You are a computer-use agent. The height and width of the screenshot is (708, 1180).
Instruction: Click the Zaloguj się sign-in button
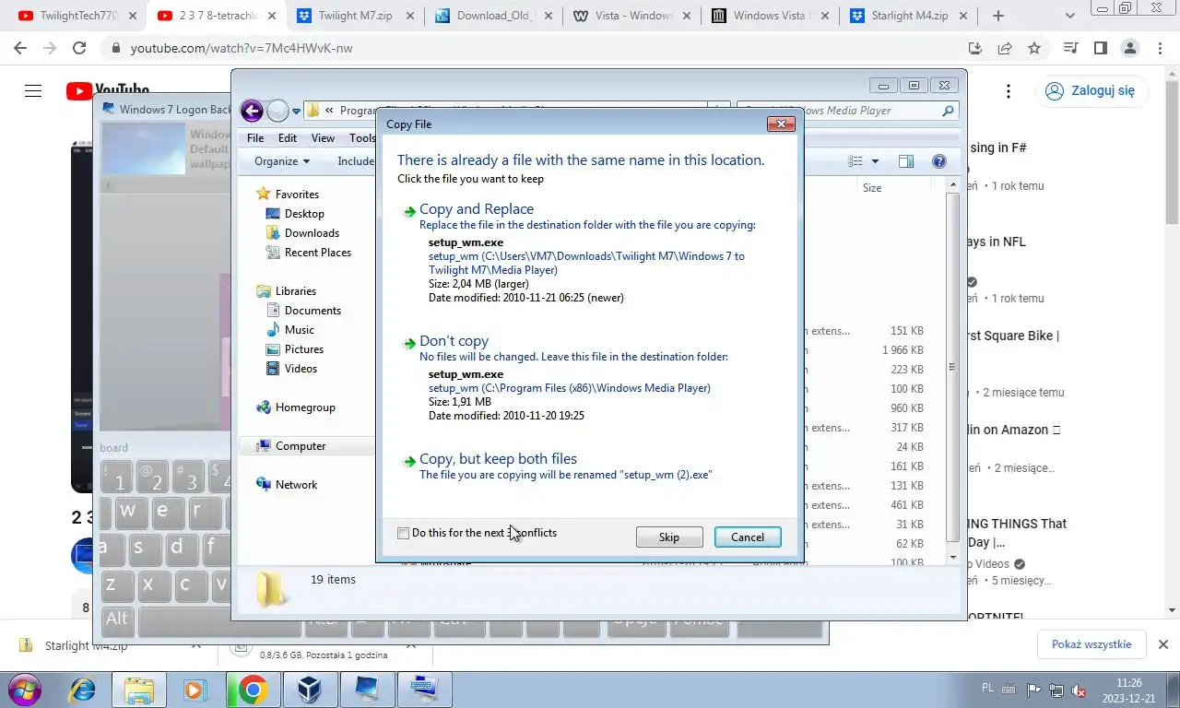tap(1091, 90)
